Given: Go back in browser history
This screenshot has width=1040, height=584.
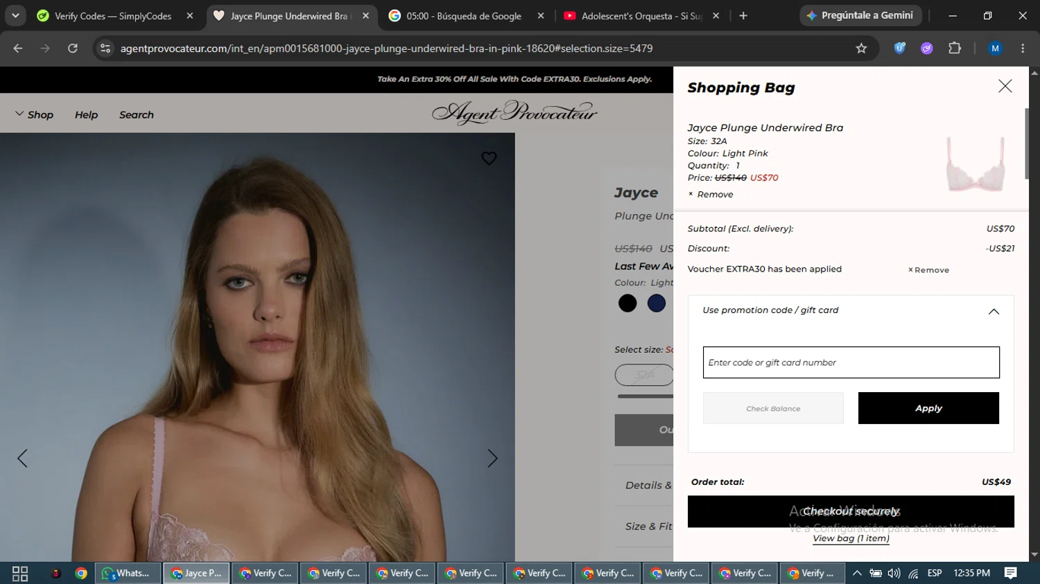Looking at the screenshot, I should [18, 48].
